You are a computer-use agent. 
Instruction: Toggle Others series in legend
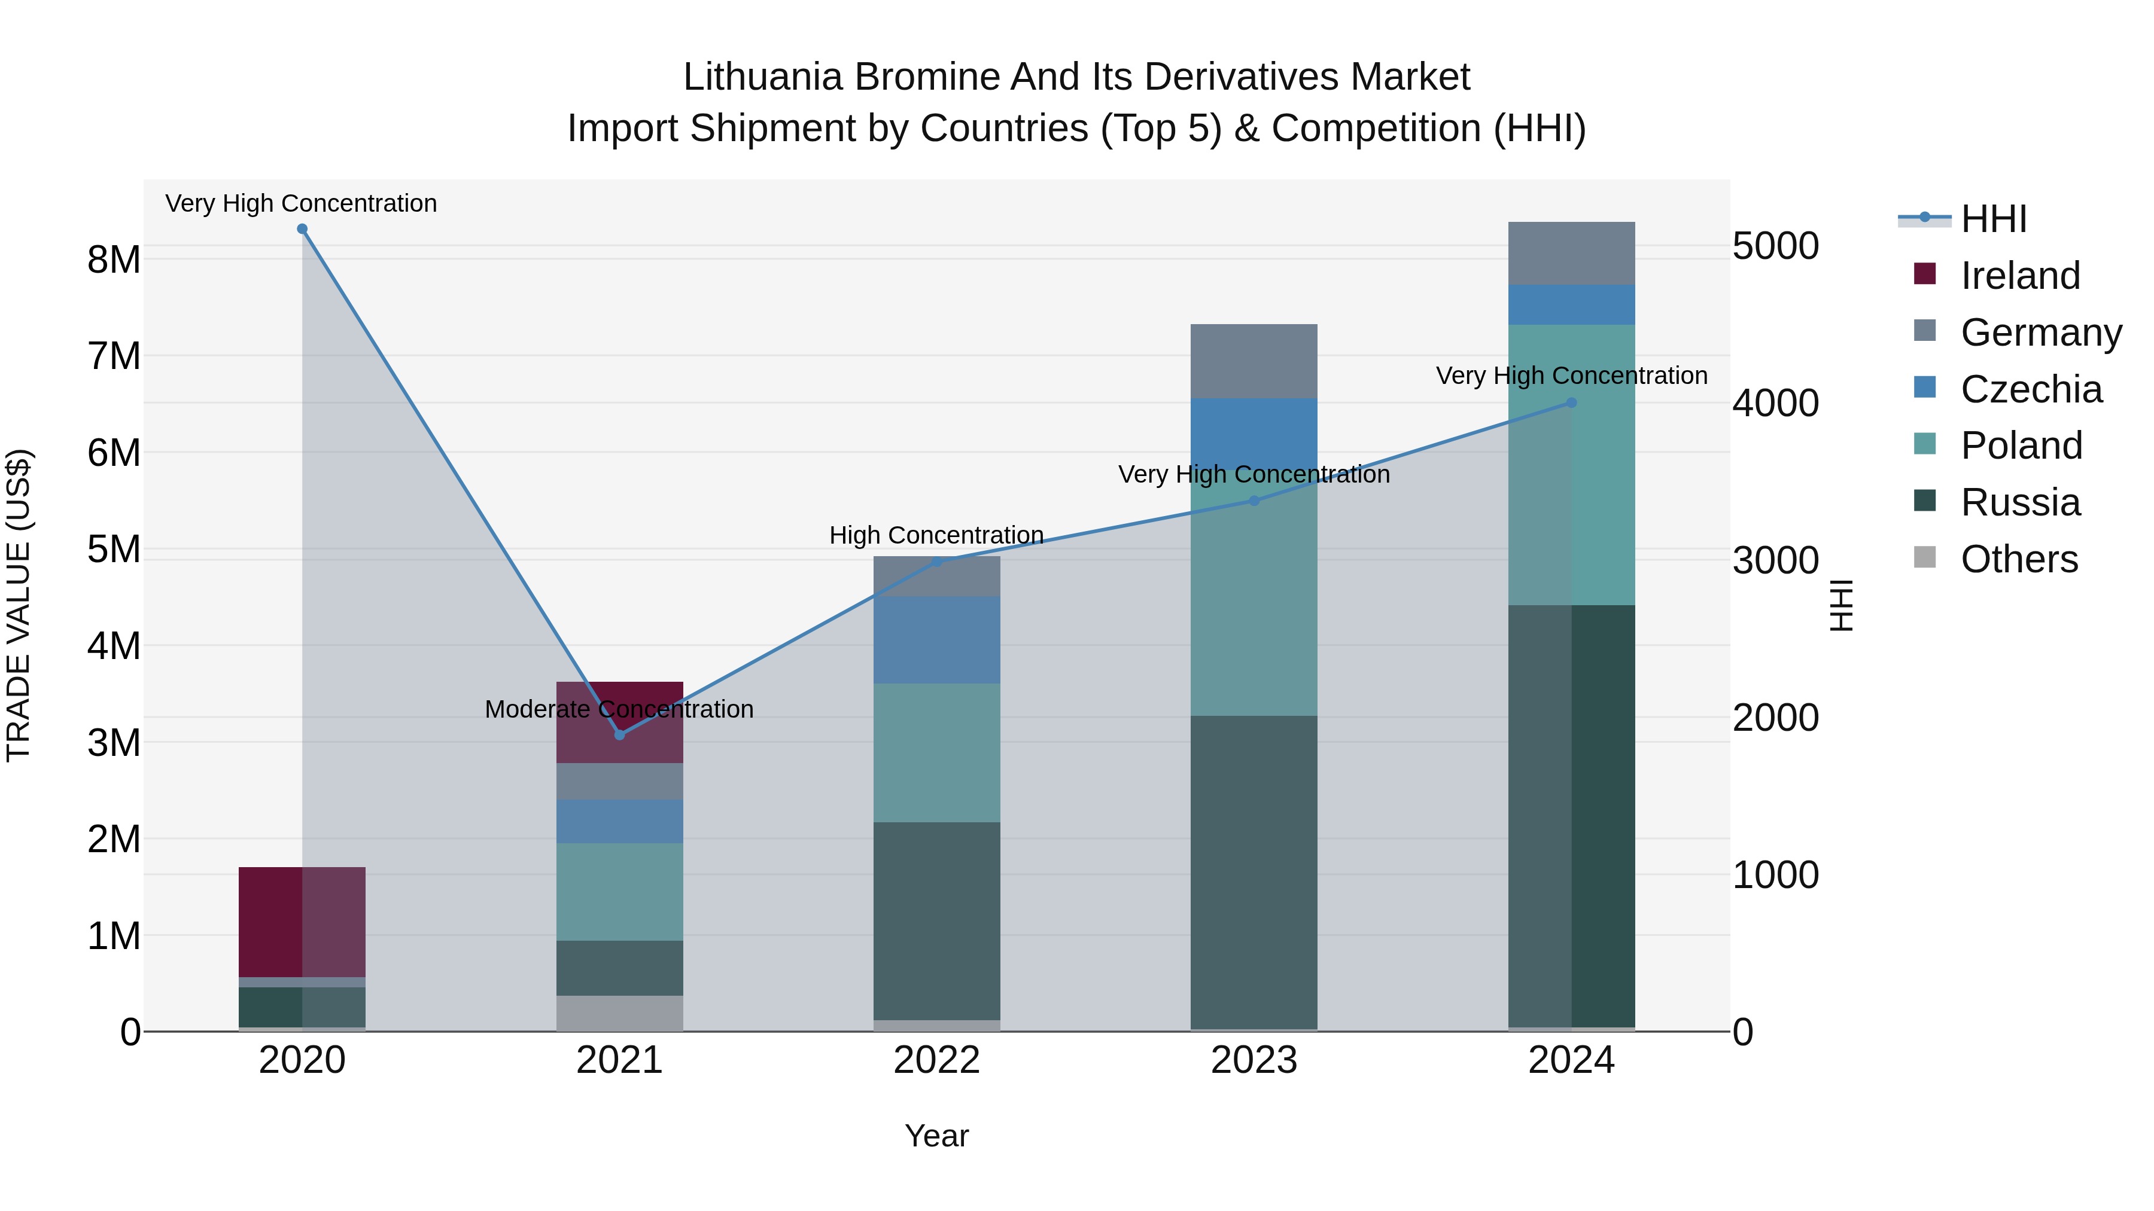pos(1995,559)
